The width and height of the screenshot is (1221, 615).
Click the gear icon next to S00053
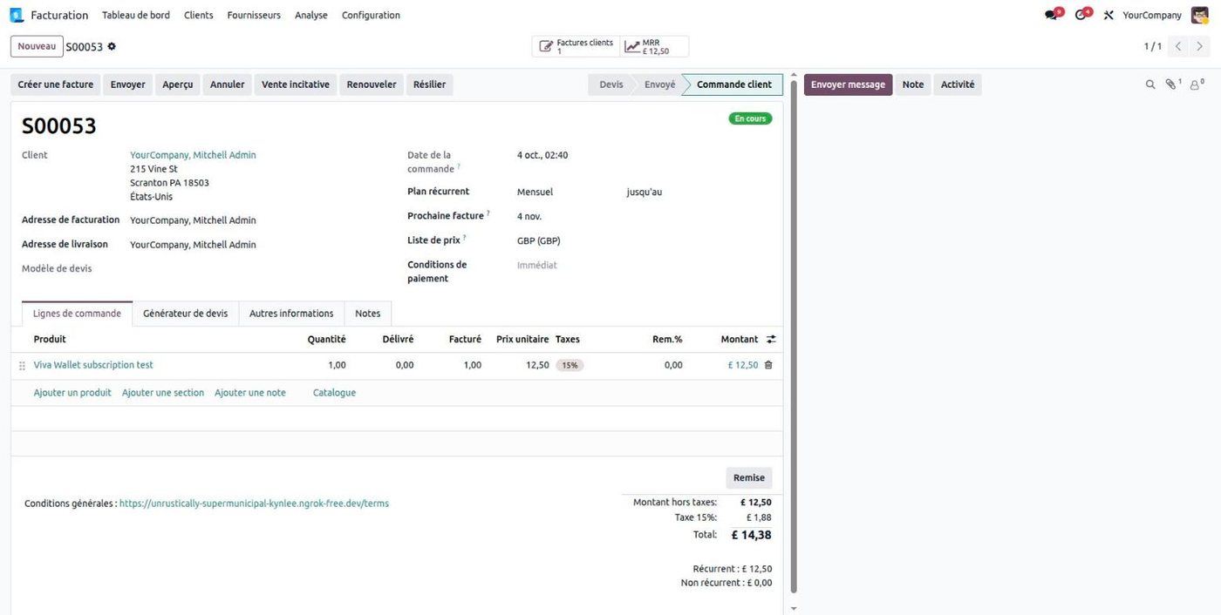click(112, 46)
